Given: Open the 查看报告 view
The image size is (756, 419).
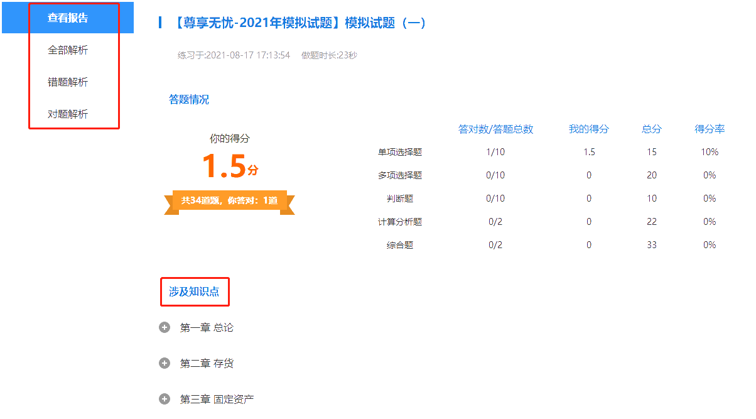Looking at the screenshot, I should (67, 18).
